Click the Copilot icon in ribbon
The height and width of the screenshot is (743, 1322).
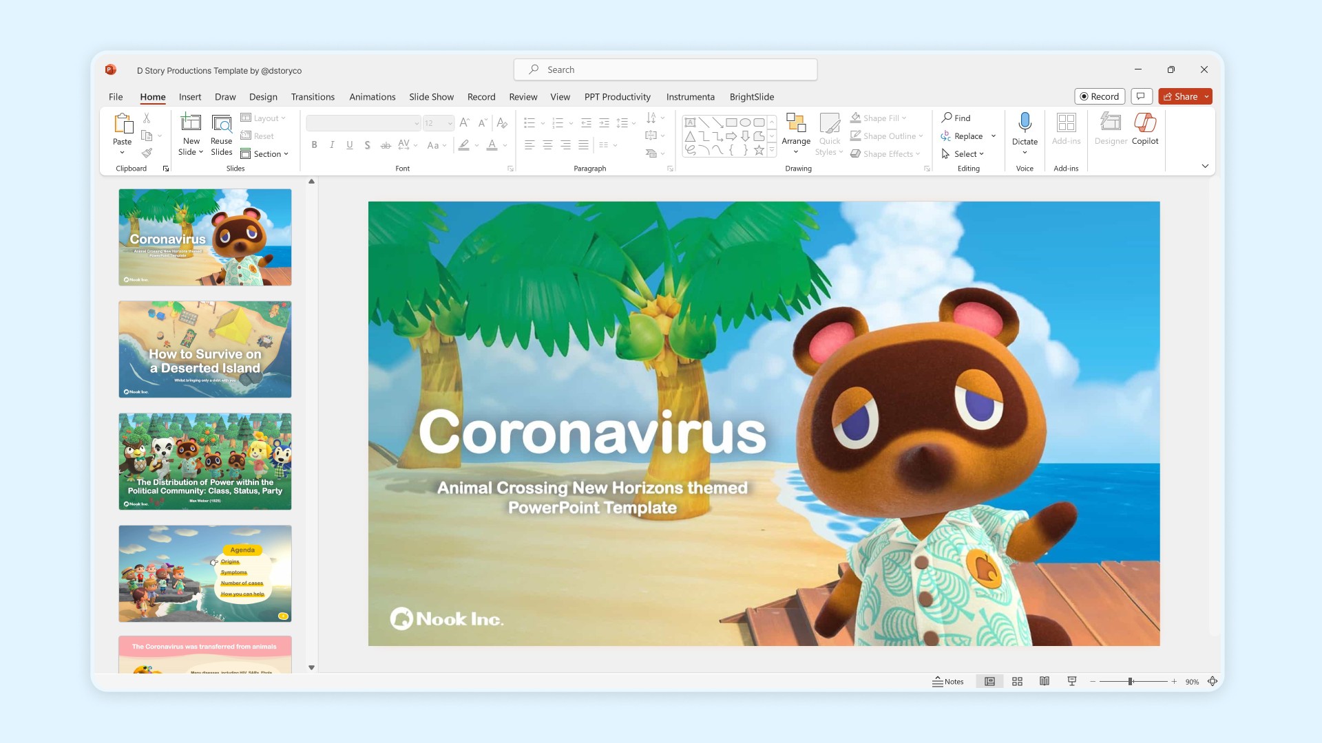1144,124
